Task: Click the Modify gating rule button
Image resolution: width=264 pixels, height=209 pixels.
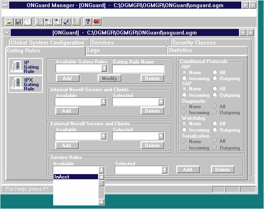Action: (x=110, y=79)
